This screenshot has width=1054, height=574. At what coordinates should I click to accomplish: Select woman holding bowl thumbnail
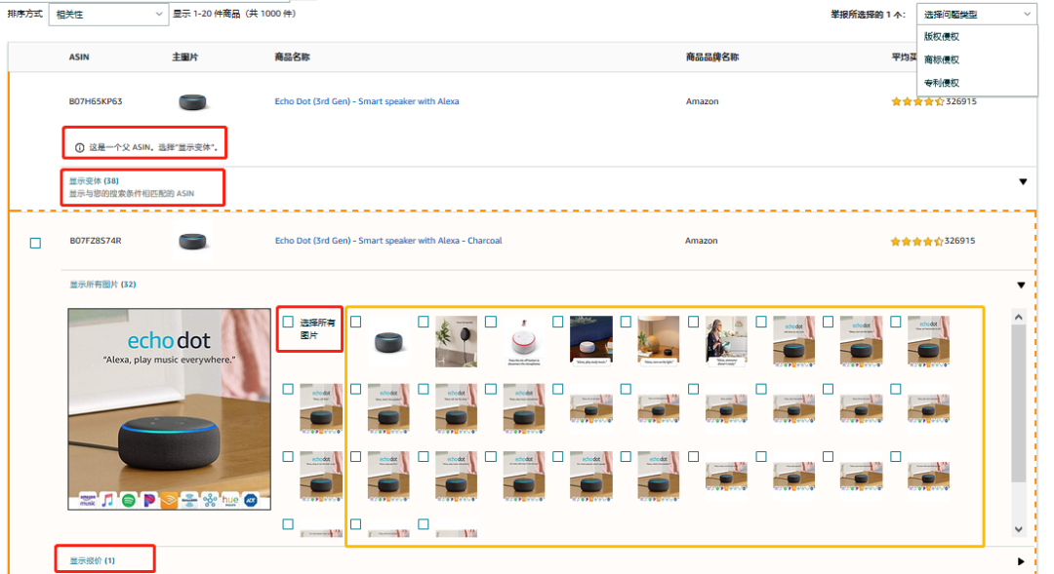726,342
